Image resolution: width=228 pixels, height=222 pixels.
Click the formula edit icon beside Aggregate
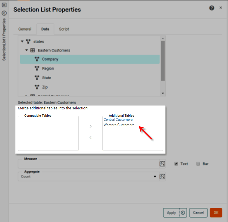(162, 176)
